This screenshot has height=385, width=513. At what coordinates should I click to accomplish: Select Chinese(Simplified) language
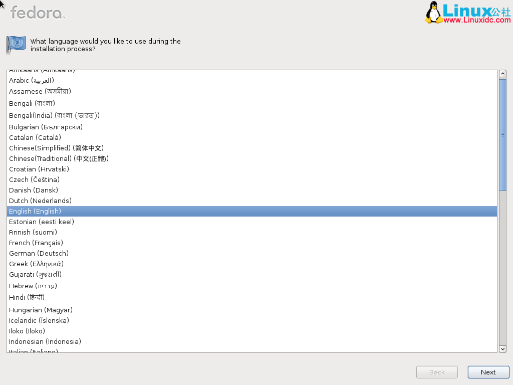pyautogui.click(x=252, y=148)
